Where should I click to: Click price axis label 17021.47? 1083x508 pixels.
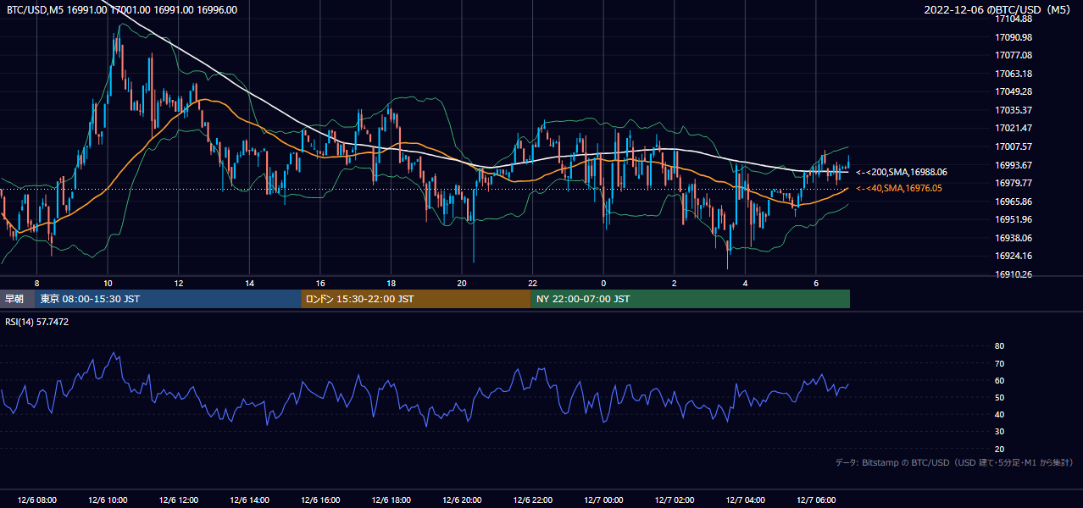point(1013,128)
